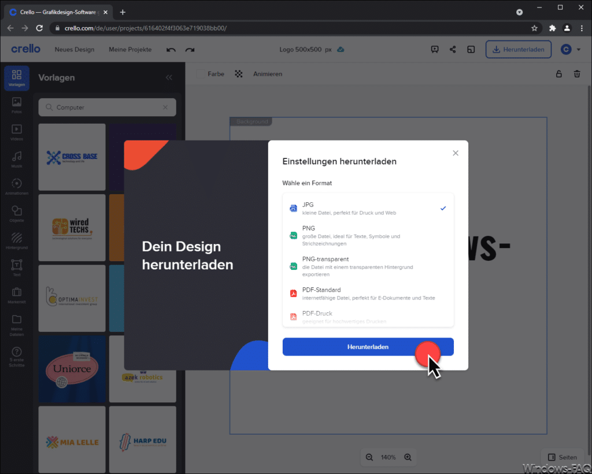The image size is (592, 474).
Task: Zoom out with the minus magnifier
Action: coord(369,457)
